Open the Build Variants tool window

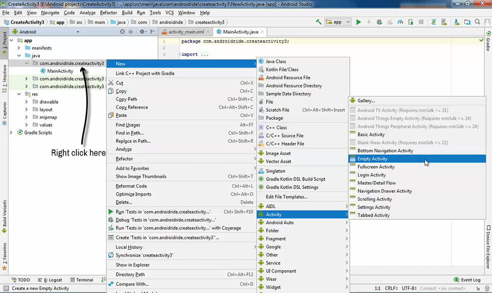tap(5, 216)
